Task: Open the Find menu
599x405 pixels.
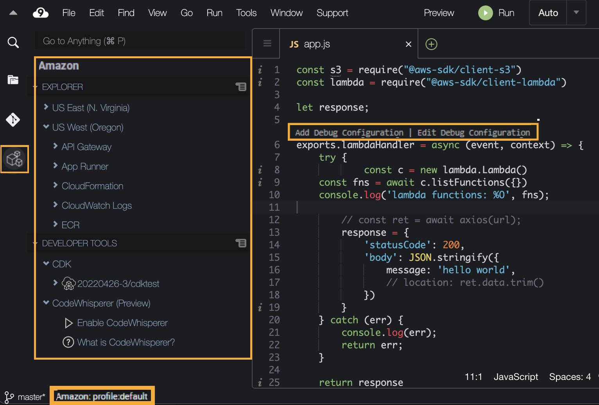Action: (126, 13)
